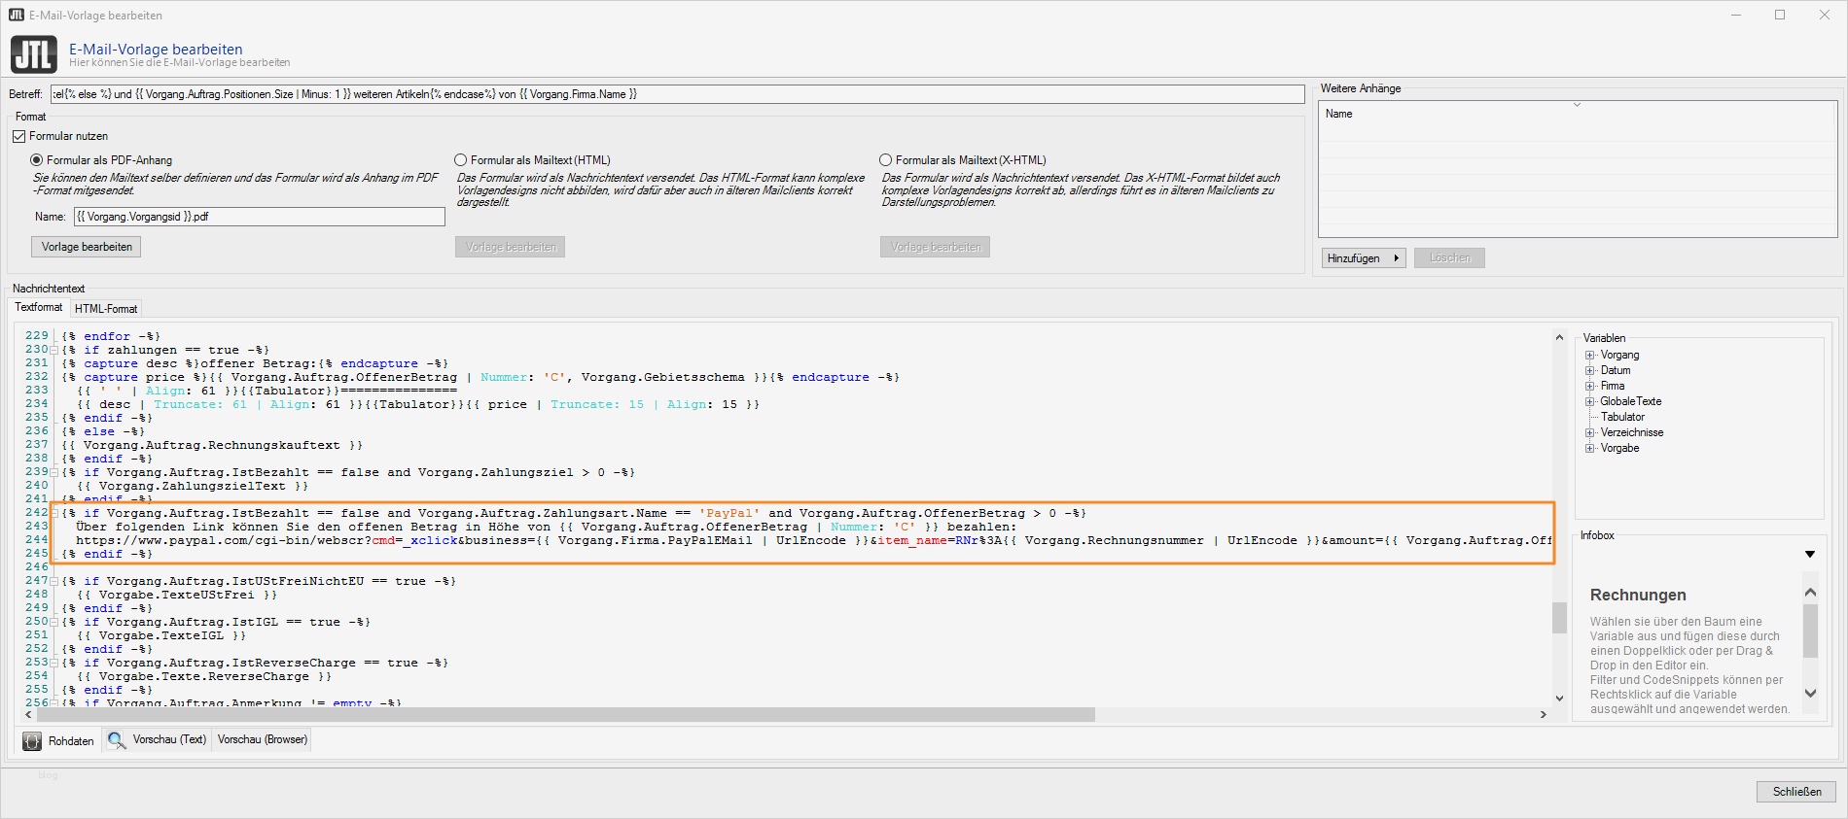Image resolution: width=1848 pixels, height=819 pixels.
Task: Click the editor horizontal scrollbar right arrow
Action: click(1543, 715)
